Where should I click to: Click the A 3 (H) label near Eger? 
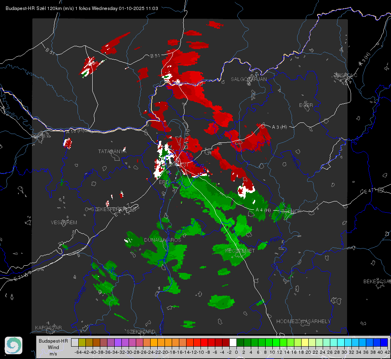click(279, 127)
